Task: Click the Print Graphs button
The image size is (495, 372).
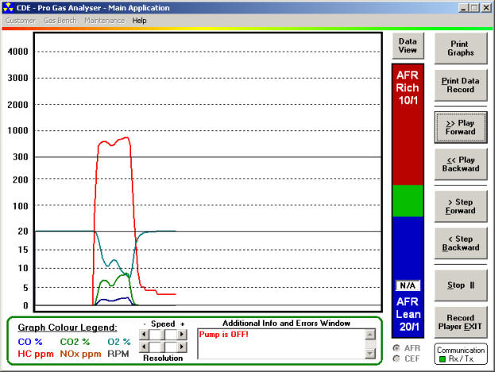Action: tap(460, 48)
